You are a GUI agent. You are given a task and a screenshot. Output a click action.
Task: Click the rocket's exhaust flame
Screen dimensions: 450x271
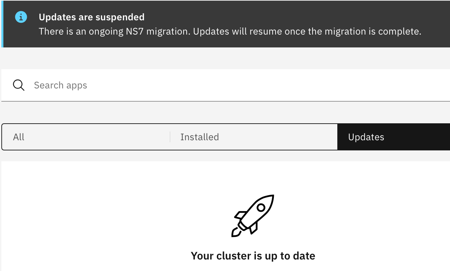[236, 232]
